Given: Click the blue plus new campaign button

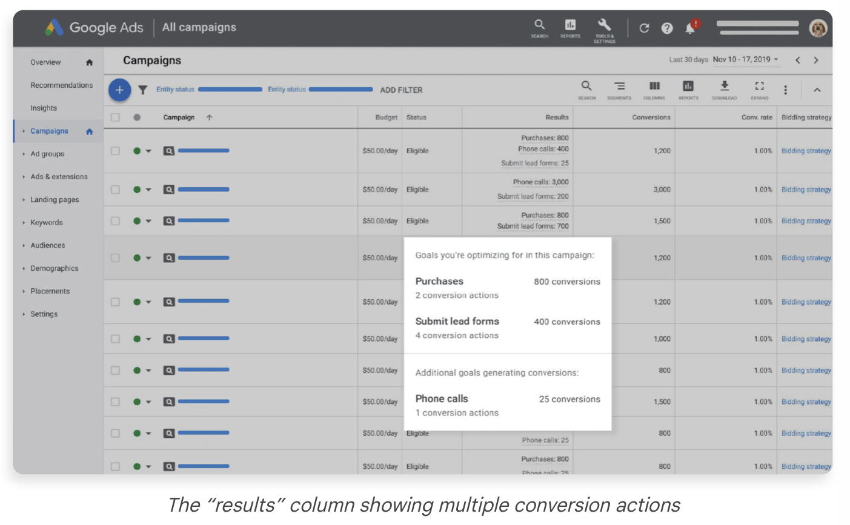Looking at the screenshot, I should [x=119, y=90].
